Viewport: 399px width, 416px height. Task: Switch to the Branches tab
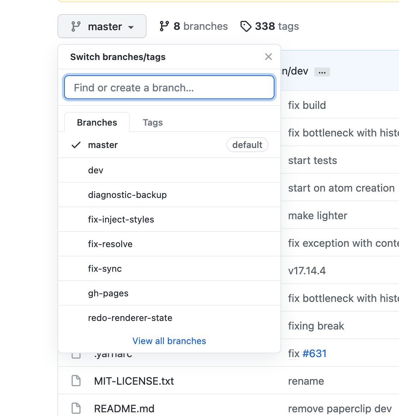coord(97,122)
